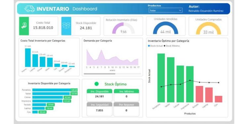Select the 0,9 mil Cpu cost bar
The width and height of the screenshot is (248, 124).
(x=57, y=65)
